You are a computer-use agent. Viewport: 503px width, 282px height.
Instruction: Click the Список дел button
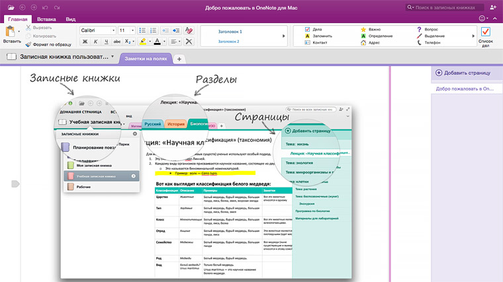(485, 35)
